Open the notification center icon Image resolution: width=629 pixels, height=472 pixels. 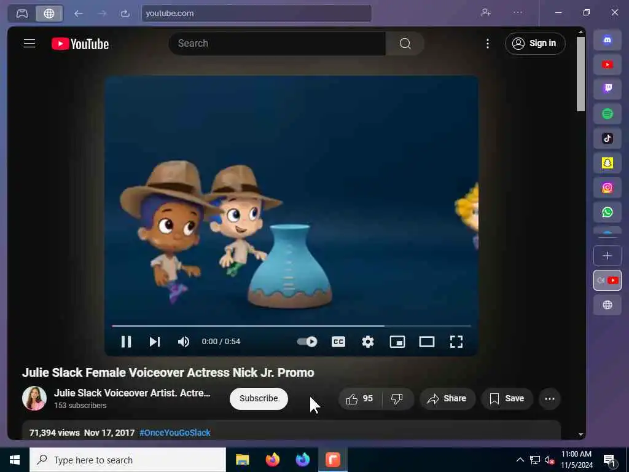click(610, 460)
